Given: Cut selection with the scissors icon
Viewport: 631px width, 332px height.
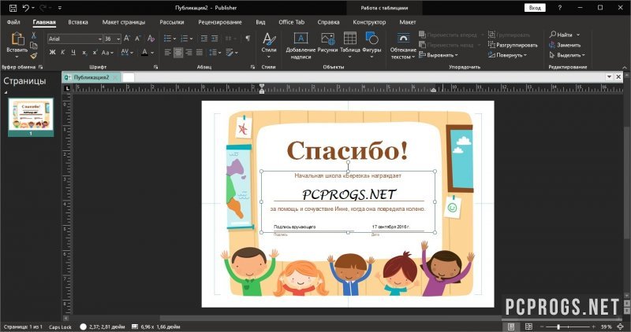Looking at the screenshot, I should point(34,35).
